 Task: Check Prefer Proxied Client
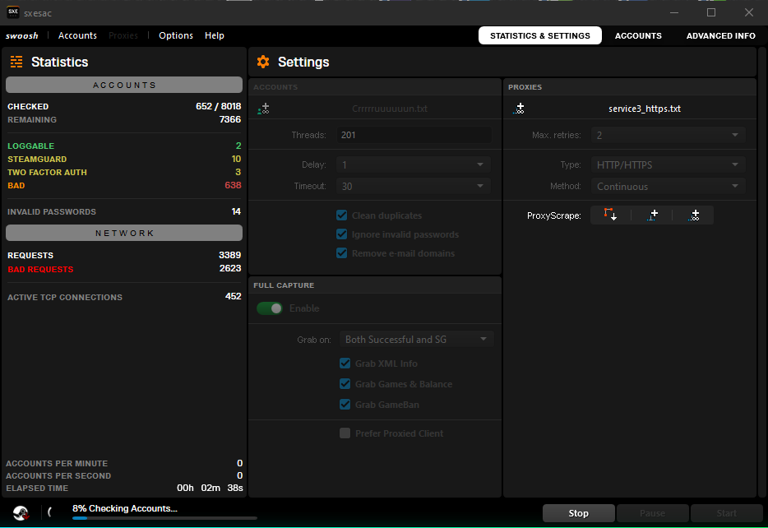tap(345, 433)
